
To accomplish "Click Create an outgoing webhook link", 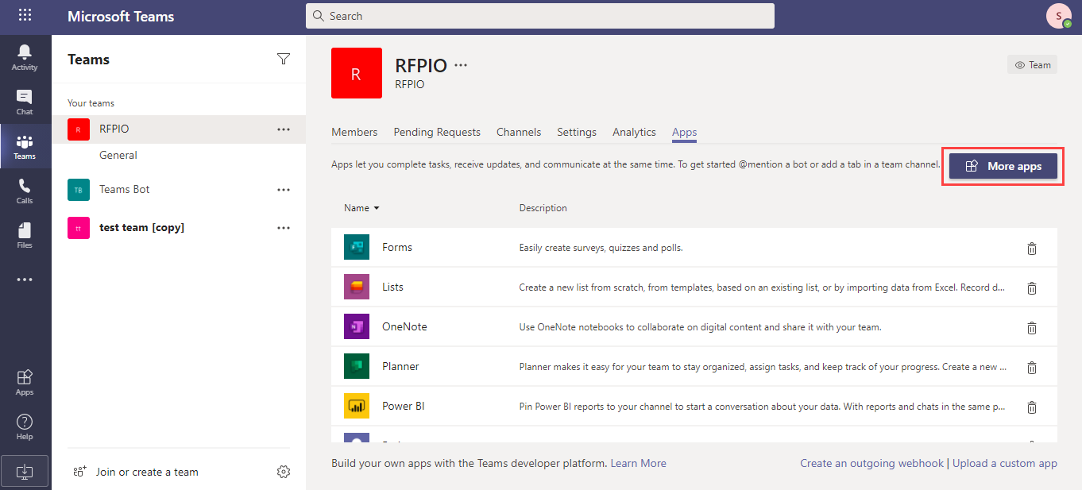I will [872, 463].
